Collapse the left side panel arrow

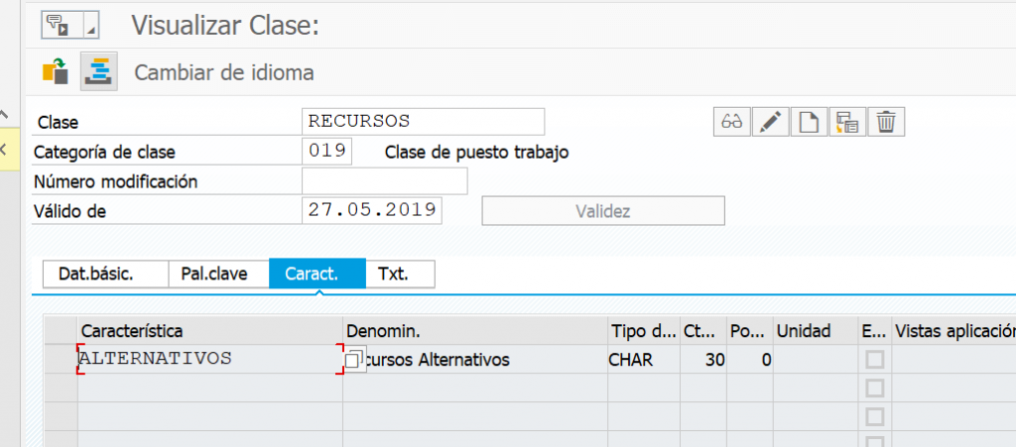click(x=3, y=116)
